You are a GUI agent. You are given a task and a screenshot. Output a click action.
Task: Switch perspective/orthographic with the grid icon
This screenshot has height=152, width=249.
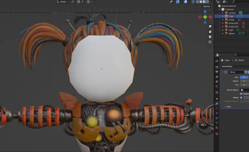click(210, 42)
